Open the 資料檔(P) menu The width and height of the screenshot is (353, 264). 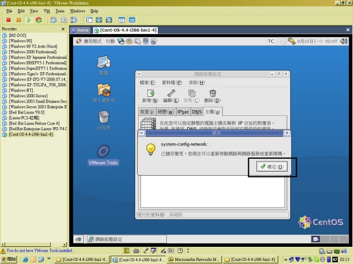coord(172,83)
